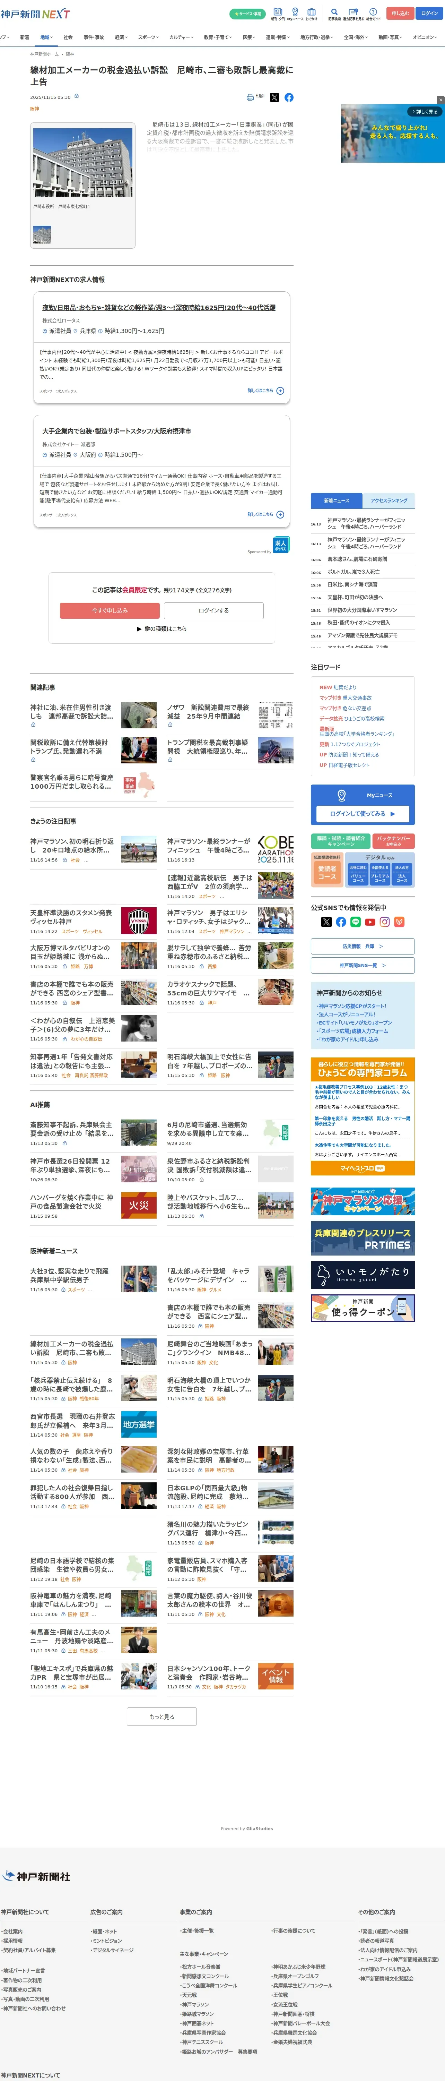Expand 鍵の種類はこちら disclosure
Image resolution: width=445 pixels, height=2081 pixels.
(162, 628)
